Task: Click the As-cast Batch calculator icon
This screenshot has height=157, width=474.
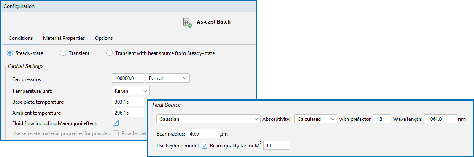Action: 187,22
